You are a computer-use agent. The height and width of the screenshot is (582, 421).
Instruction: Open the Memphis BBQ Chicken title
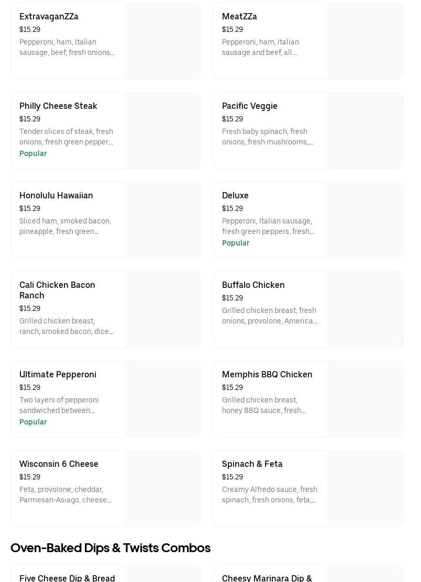click(x=267, y=375)
